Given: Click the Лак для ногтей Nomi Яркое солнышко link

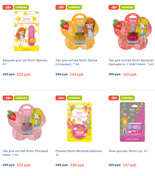Looking at the screenshot, I should [x=76, y=62].
